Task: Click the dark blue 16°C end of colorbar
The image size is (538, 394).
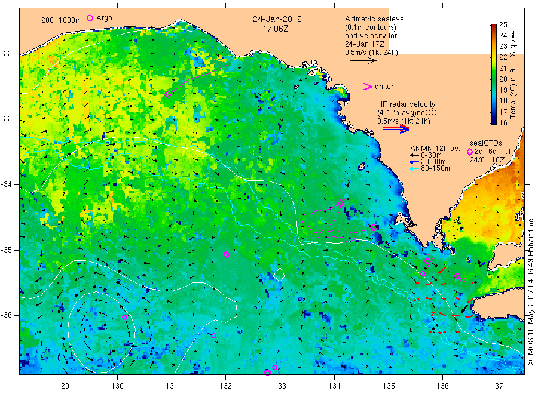Action: click(494, 122)
